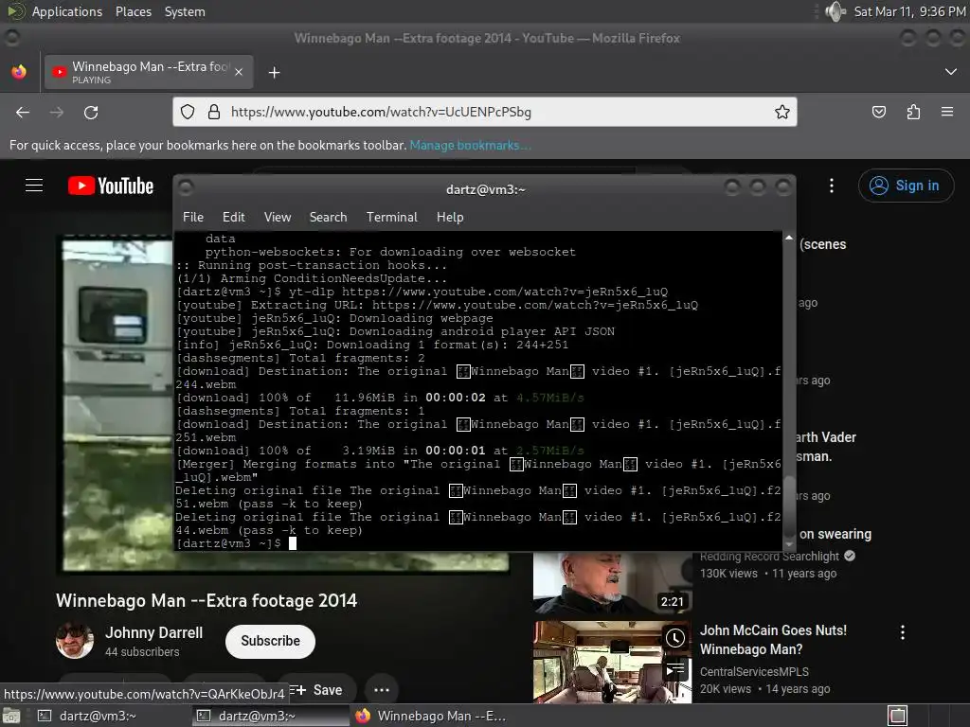
Task: Click the Redding Record Searchlight channel name
Action: click(769, 557)
